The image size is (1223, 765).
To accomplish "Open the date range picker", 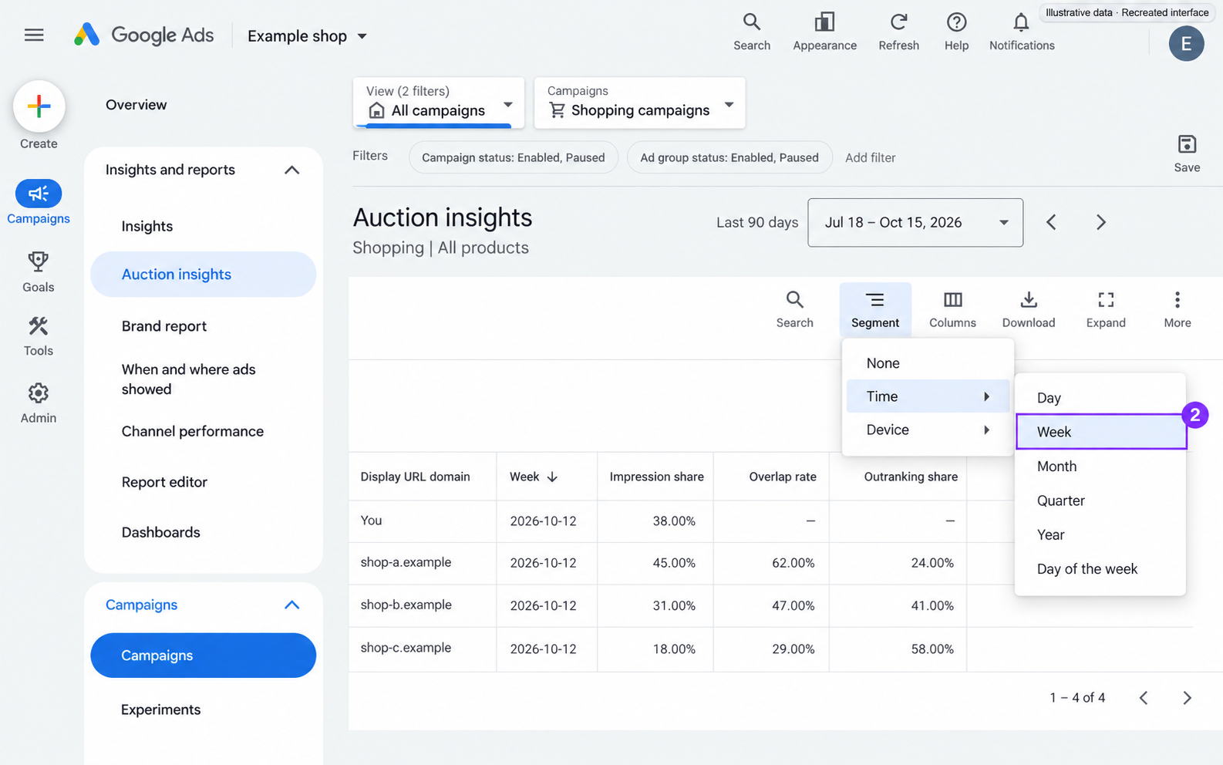I will [x=915, y=222].
